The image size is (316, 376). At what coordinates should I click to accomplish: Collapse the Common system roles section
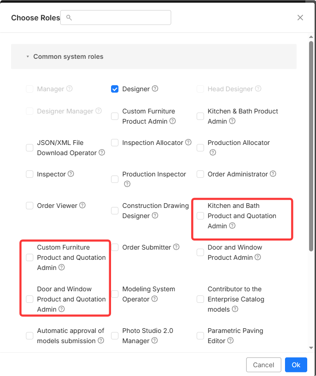click(x=28, y=56)
